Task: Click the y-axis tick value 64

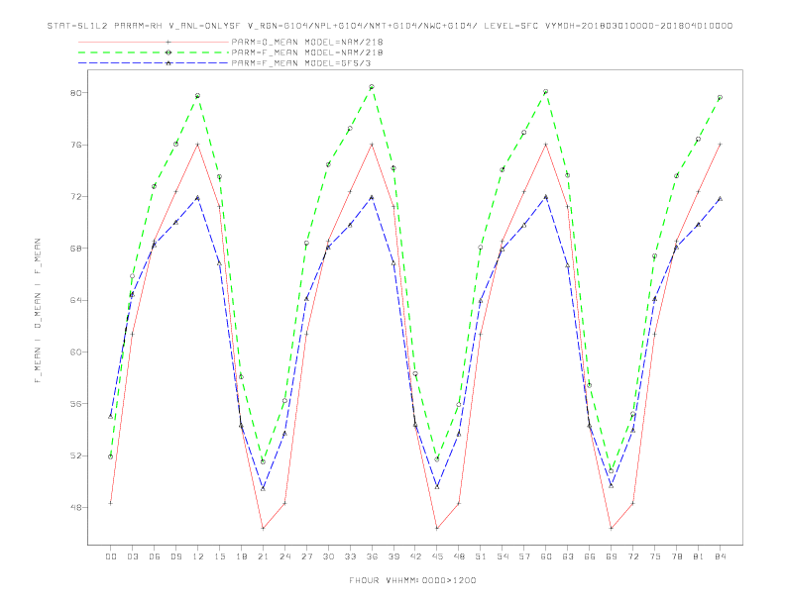Action: [75, 300]
